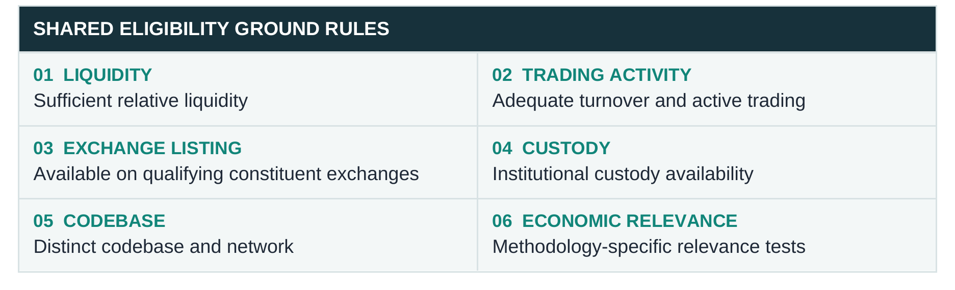Select the 06 Economic Relevance heading

pos(614,221)
